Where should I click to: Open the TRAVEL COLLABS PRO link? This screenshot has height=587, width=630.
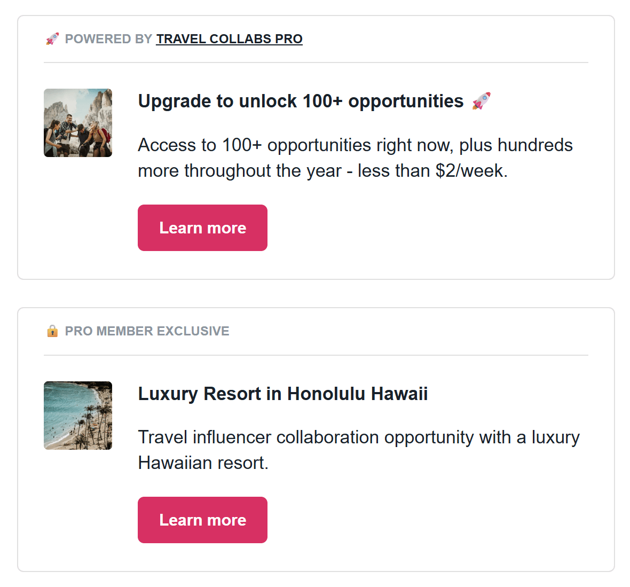tap(229, 39)
